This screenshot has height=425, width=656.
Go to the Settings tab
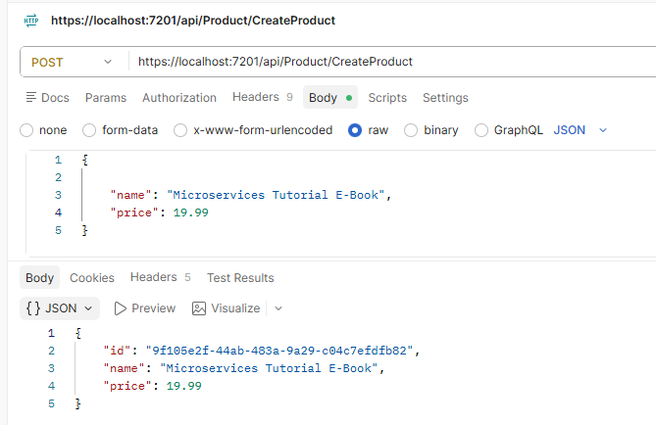(445, 97)
